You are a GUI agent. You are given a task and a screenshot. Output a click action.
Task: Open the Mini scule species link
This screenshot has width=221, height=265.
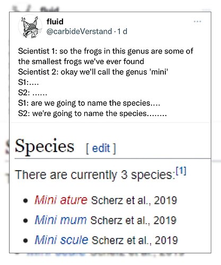tap(61, 240)
